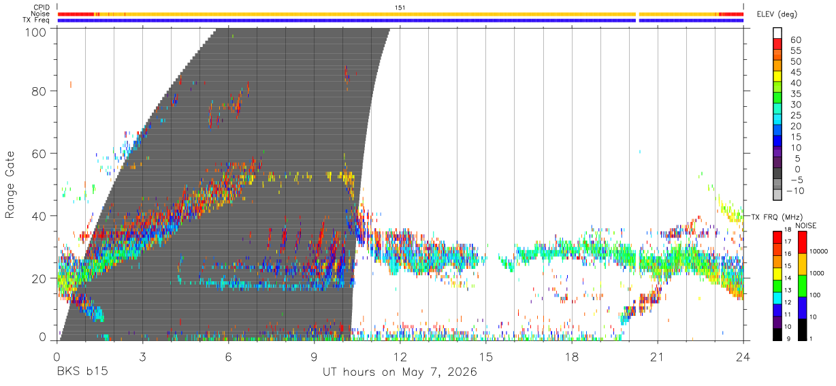The image size is (836, 386).
Task: Click the NOISE colorbar title
Action: 805,225
